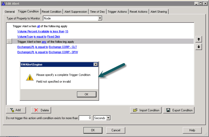This screenshot has height=137, width=209.
Task: Cancel the Edit Alert dialog
Action: pyautogui.click(x=116, y=130)
